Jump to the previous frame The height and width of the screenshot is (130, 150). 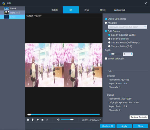pyautogui.click(x=28, y=120)
